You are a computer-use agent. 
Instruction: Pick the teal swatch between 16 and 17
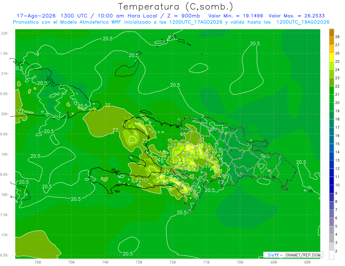tap(331, 131)
